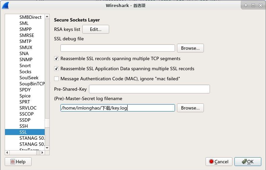The width and height of the screenshot is (266, 170).
Task: Click the Pre-Shared-Key input field
Action: [x=149, y=89]
